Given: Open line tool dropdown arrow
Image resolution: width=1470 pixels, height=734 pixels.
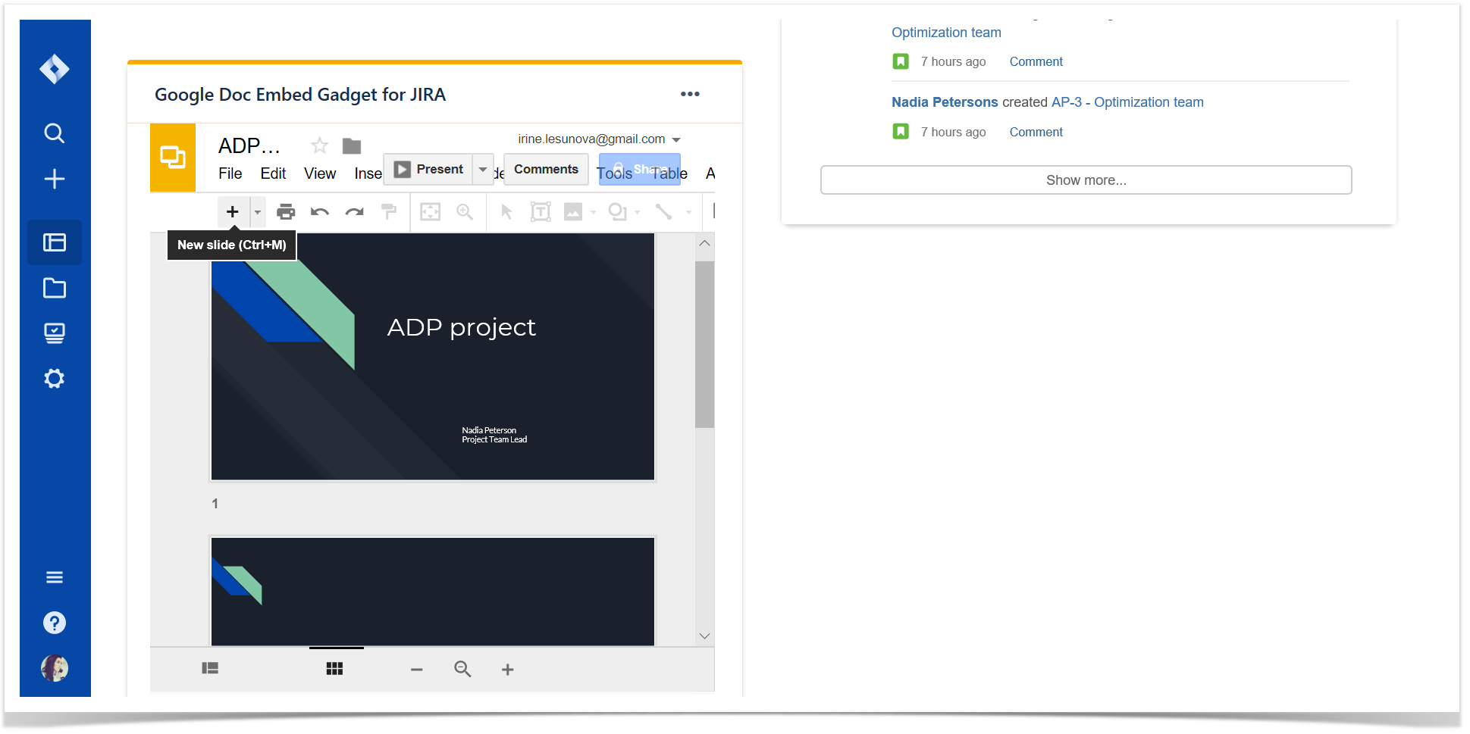Looking at the screenshot, I should point(688,212).
